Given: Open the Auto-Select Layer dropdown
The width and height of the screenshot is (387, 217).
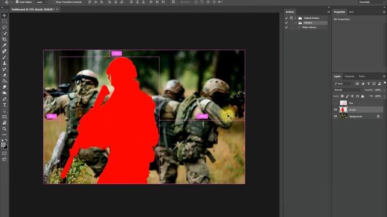Looking at the screenshot, I should 42,2.
